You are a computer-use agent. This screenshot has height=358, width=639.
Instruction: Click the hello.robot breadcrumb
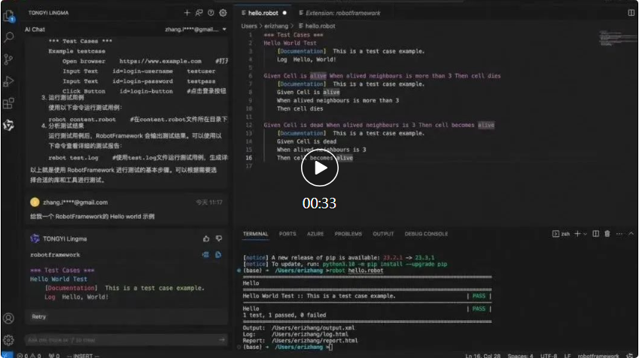(317, 26)
